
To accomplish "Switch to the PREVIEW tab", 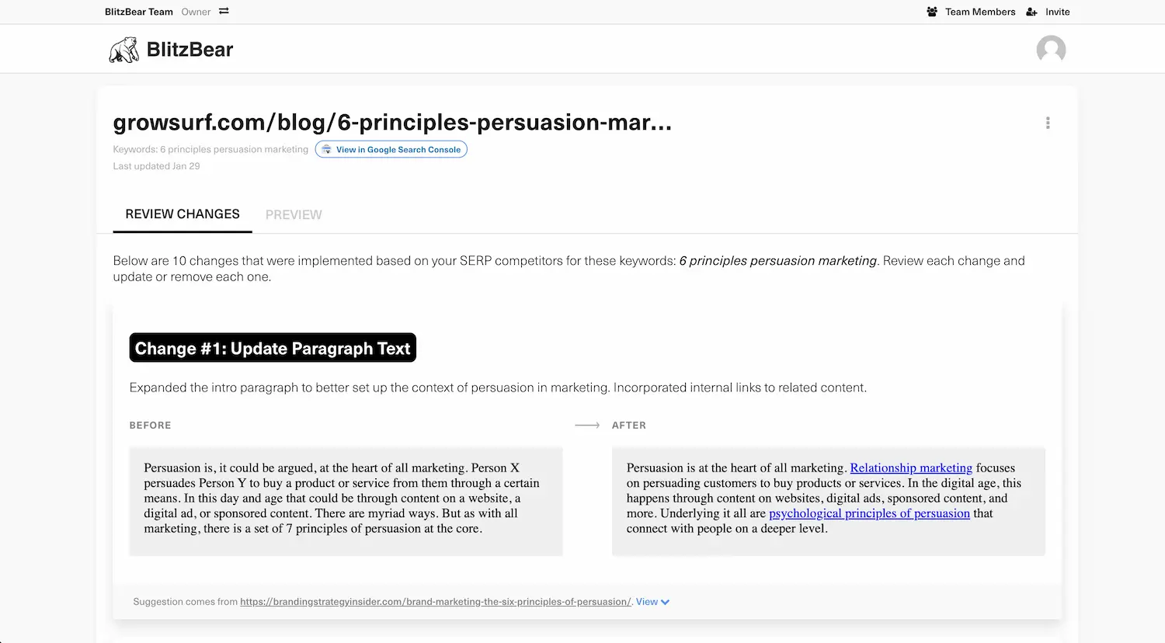I will (x=294, y=214).
